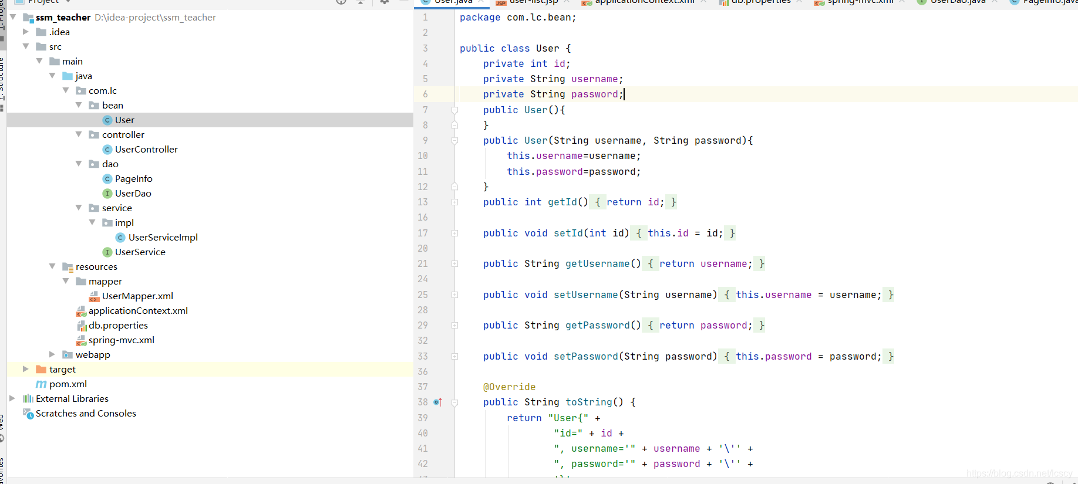The width and height of the screenshot is (1078, 484).
Task: Expand folded getPassword method in gutter
Action: (x=454, y=326)
